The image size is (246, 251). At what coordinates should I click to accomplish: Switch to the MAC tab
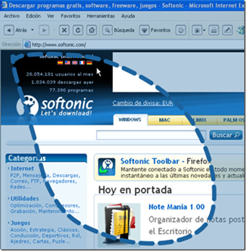click(164, 120)
